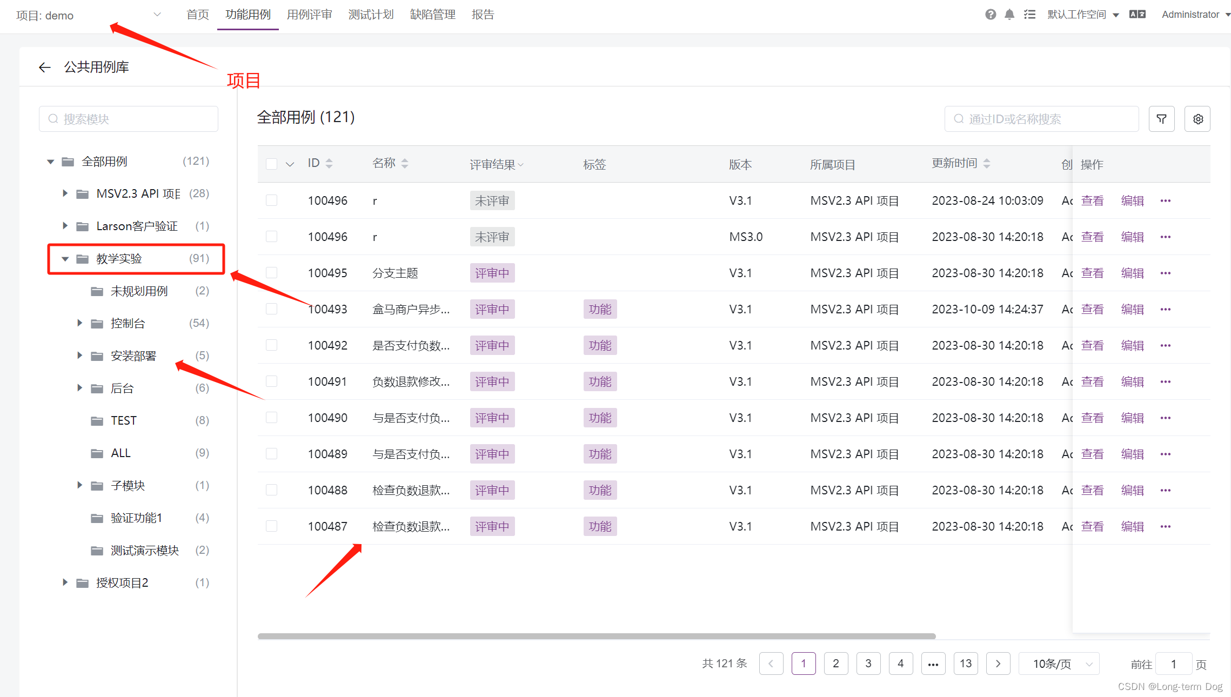
Task: Open the 10条/页 page size dropdown
Action: pos(1059,664)
